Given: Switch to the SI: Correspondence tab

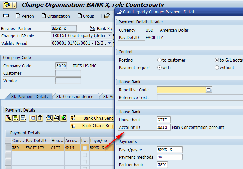Looking at the screenshot, I should 75,97.
